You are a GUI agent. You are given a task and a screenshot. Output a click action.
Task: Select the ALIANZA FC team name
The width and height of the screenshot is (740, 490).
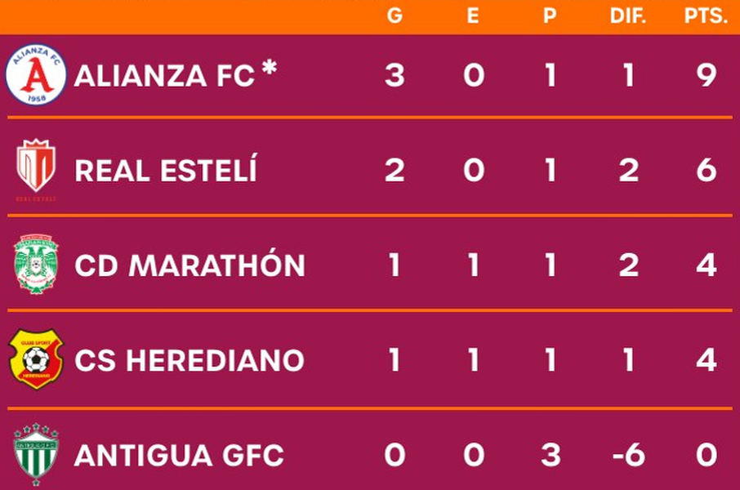tap(164, 76)
